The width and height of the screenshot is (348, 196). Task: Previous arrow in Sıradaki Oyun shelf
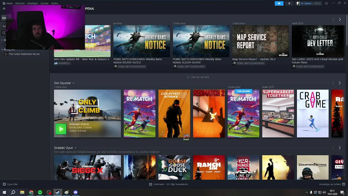coord(333,148)
